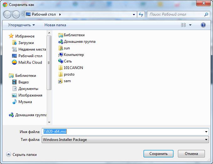
Task: Click the Forward navigation arrow button
Action: 16,14
